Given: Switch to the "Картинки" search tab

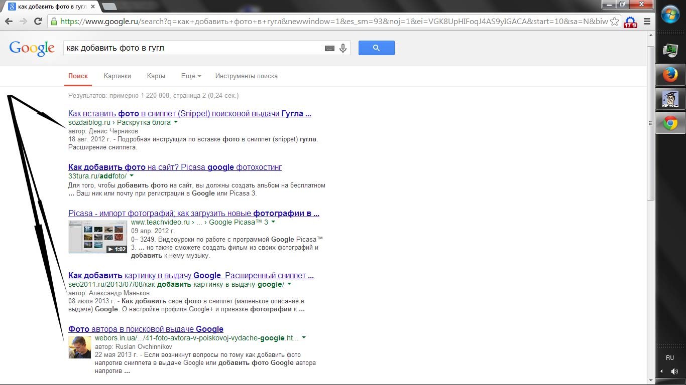Looking at the screenshot, I should (x=118, y=76).
